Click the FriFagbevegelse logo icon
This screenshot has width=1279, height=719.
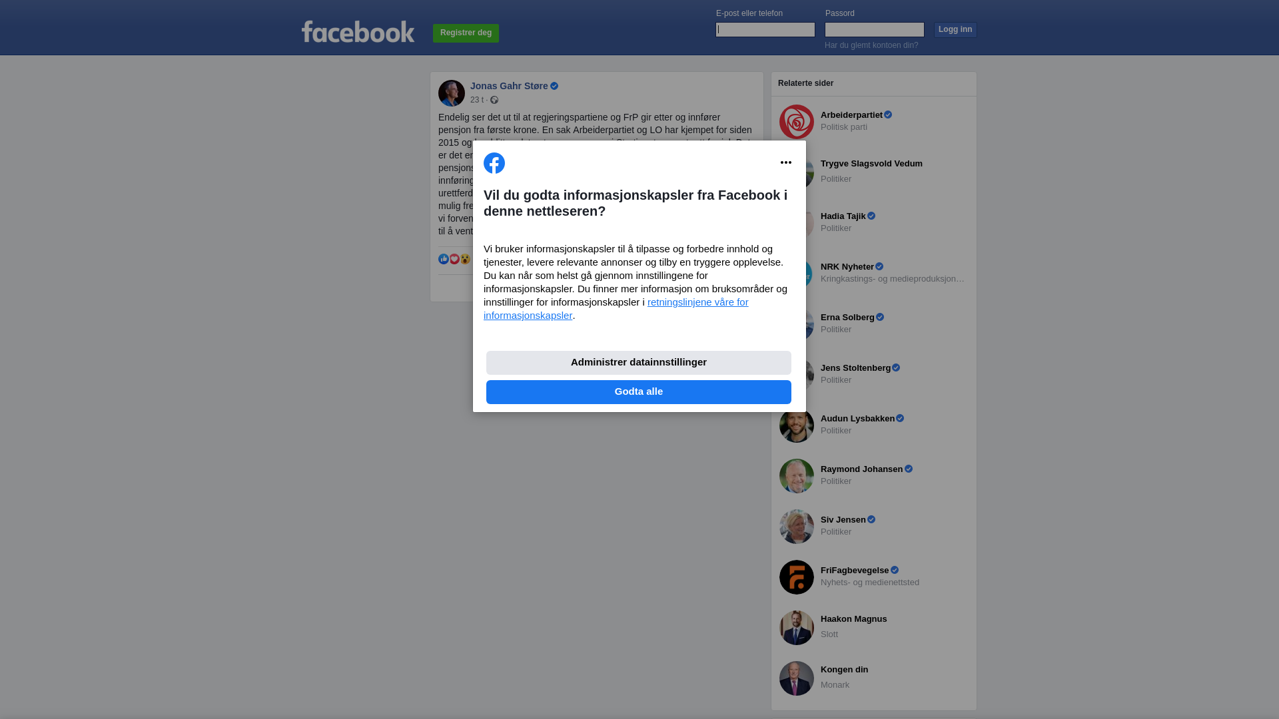pos(797,577)
